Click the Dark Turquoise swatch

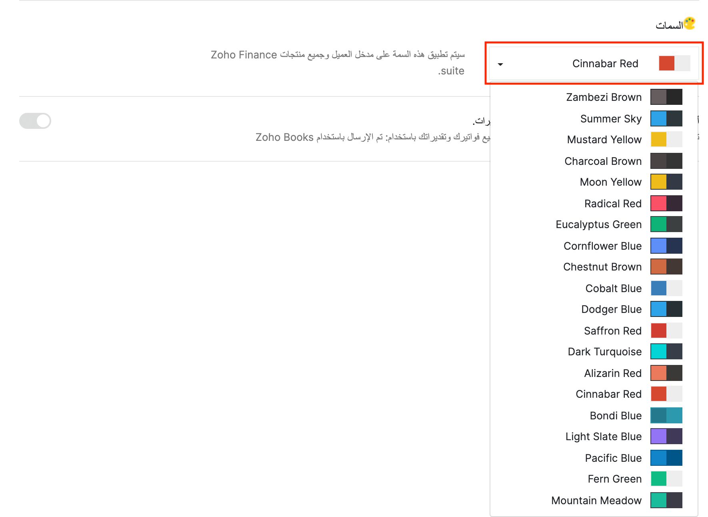(x=666, y=352)
